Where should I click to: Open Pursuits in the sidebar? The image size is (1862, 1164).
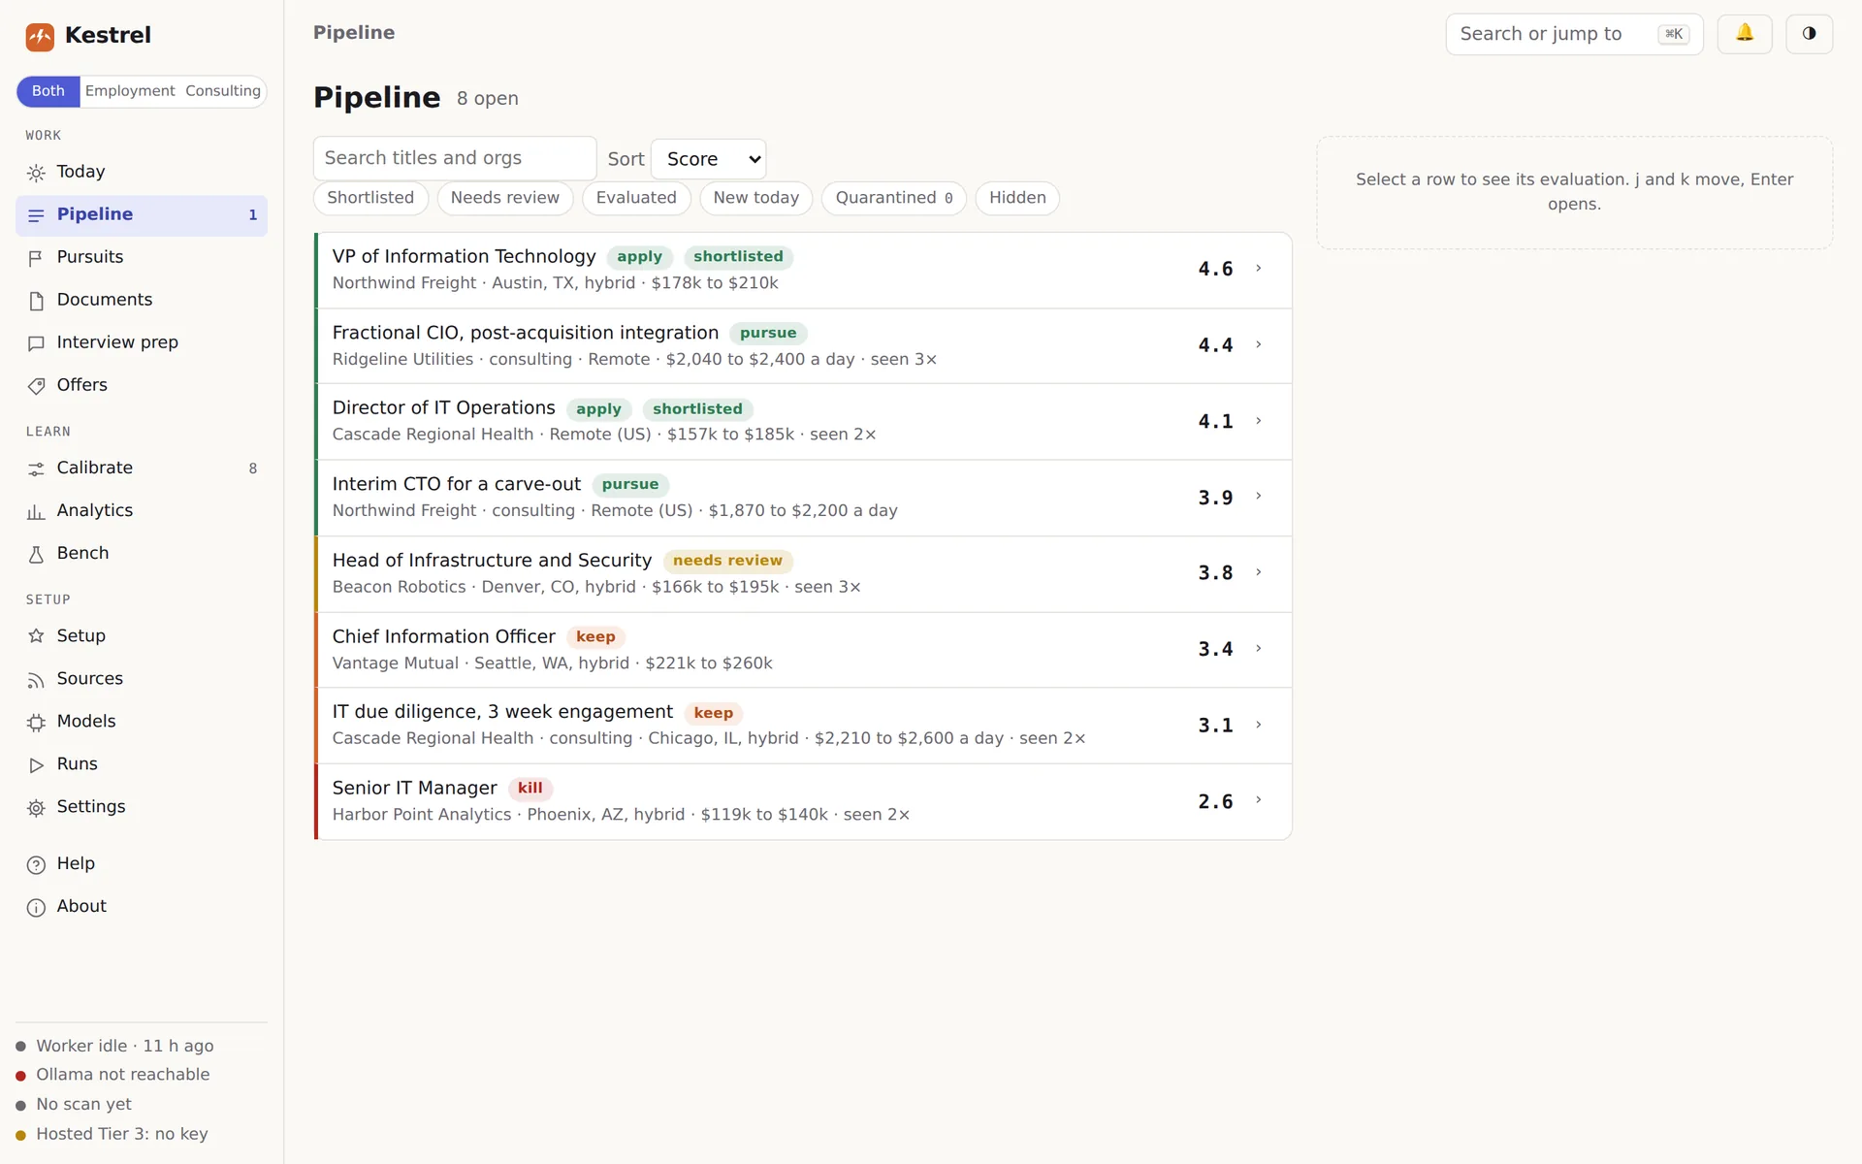(x=142, y=258)
